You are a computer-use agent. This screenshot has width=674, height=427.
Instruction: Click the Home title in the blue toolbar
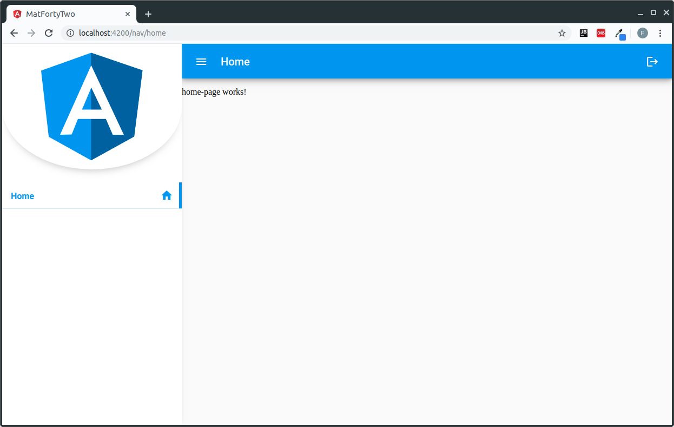(235, 62)
